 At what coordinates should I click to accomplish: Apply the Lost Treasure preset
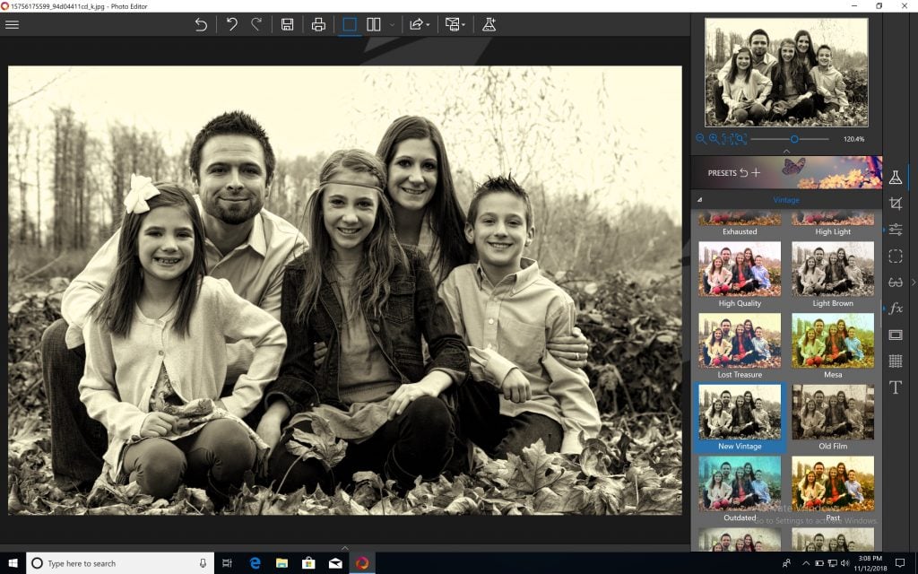(x=740, y=346)
